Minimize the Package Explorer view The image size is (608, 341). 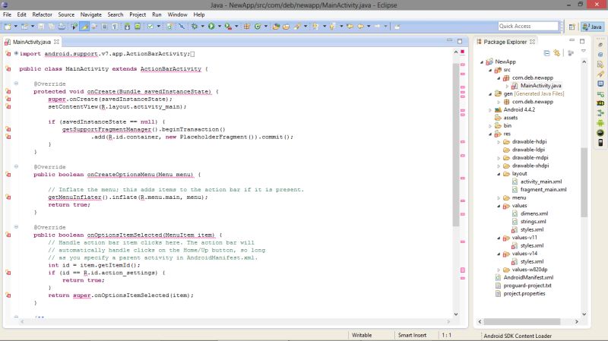click(572, 41)
